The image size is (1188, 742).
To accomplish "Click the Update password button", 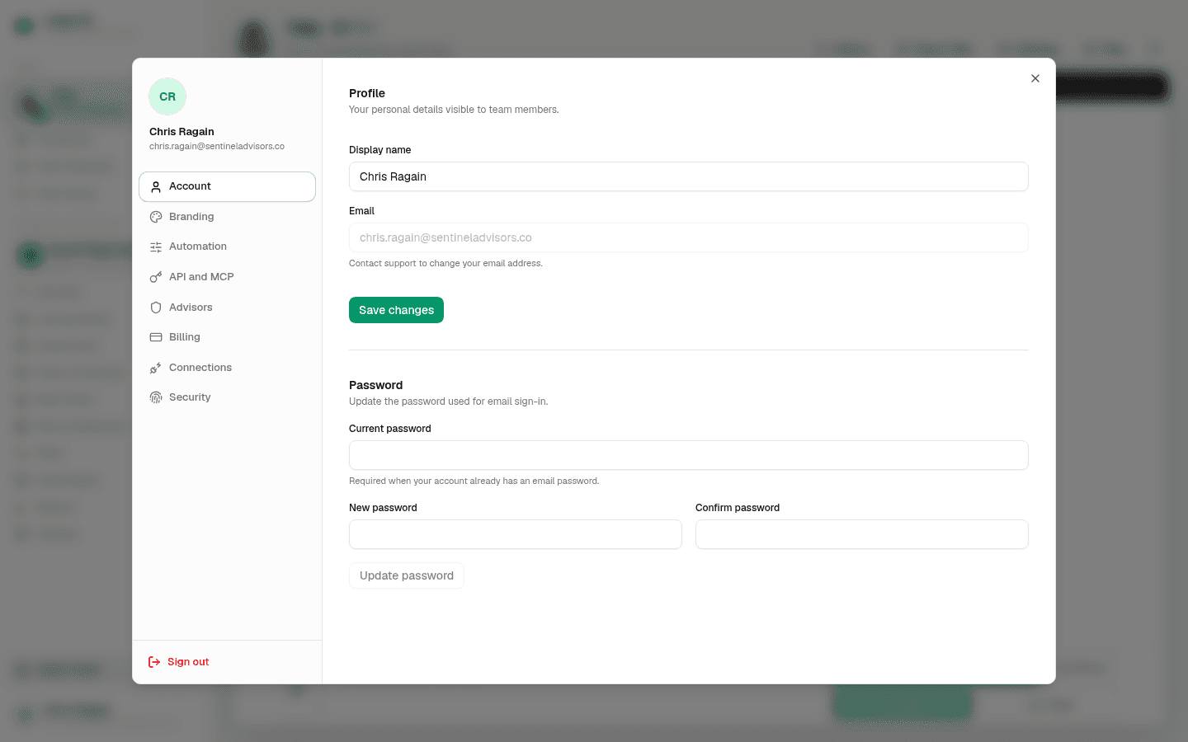I will 407,575.
